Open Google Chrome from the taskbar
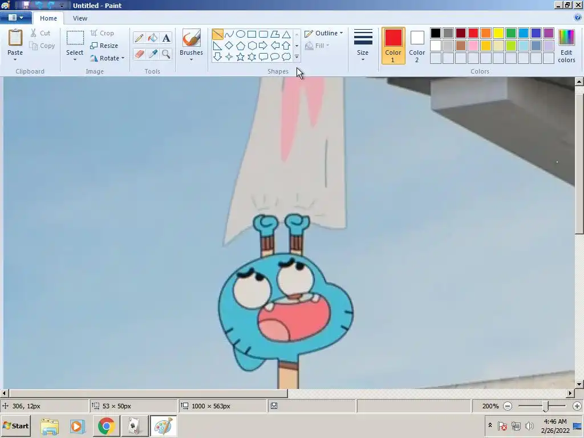Viewport: 584px width, 438px height. [107, 425]
